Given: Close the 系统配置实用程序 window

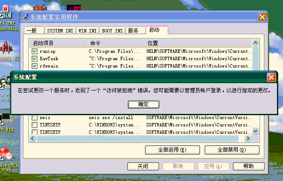Looking at the screenshot, I should point(262,17).
